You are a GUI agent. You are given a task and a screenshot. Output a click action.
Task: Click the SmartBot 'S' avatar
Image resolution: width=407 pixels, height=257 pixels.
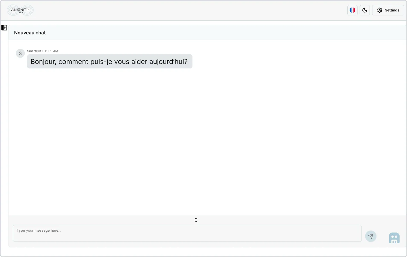coord(20,53)
